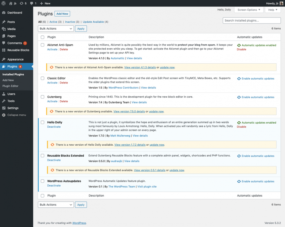The width and height of the screenshot is (285, 227).
Task: Click the update icon in Hello Dolly notice
Action: 52,145
